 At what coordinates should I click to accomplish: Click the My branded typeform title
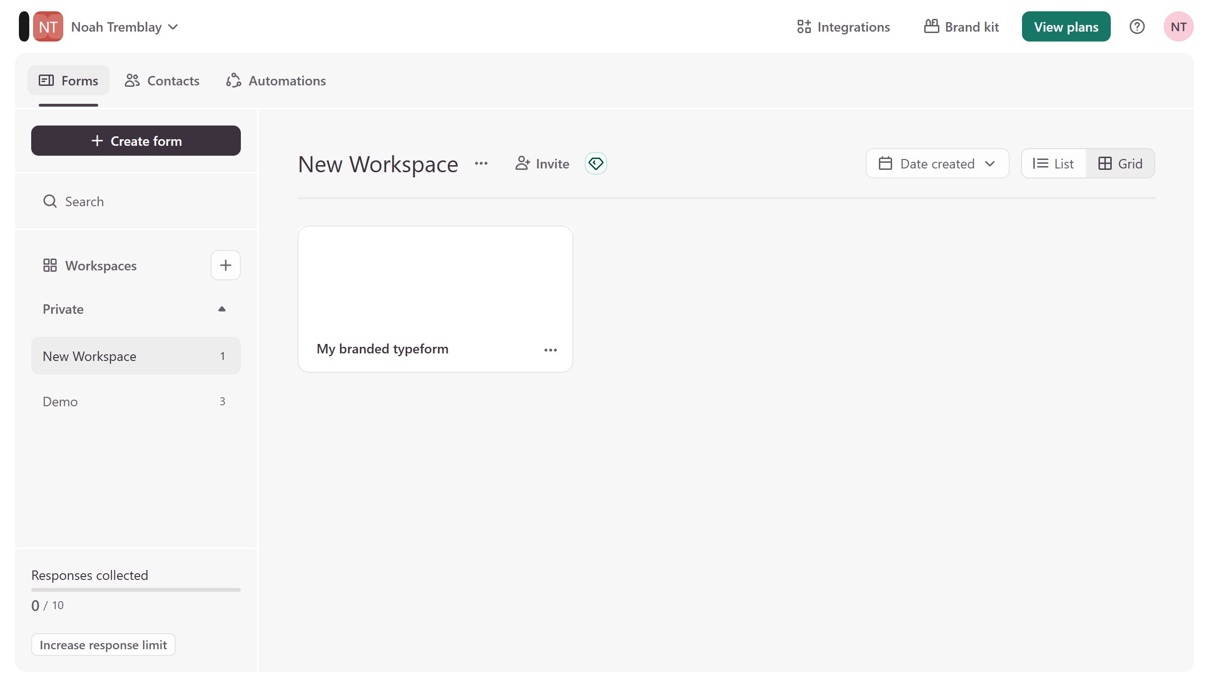point(383,349)
